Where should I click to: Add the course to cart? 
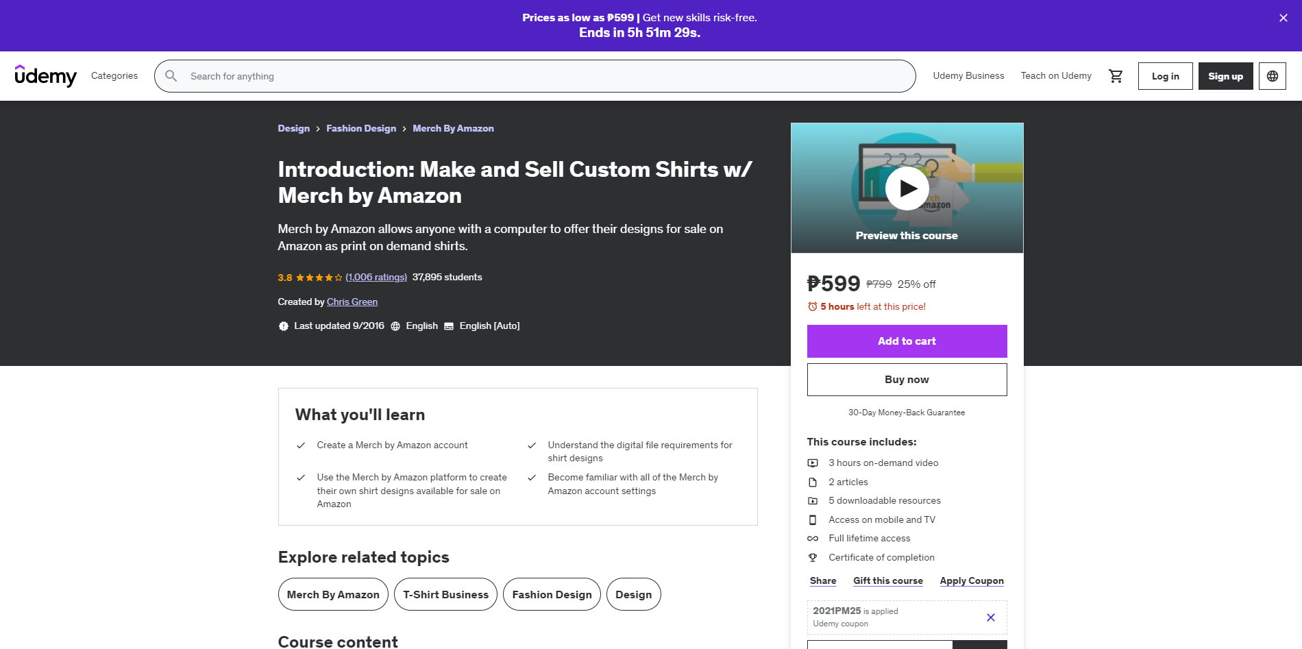tap(907, 341)
